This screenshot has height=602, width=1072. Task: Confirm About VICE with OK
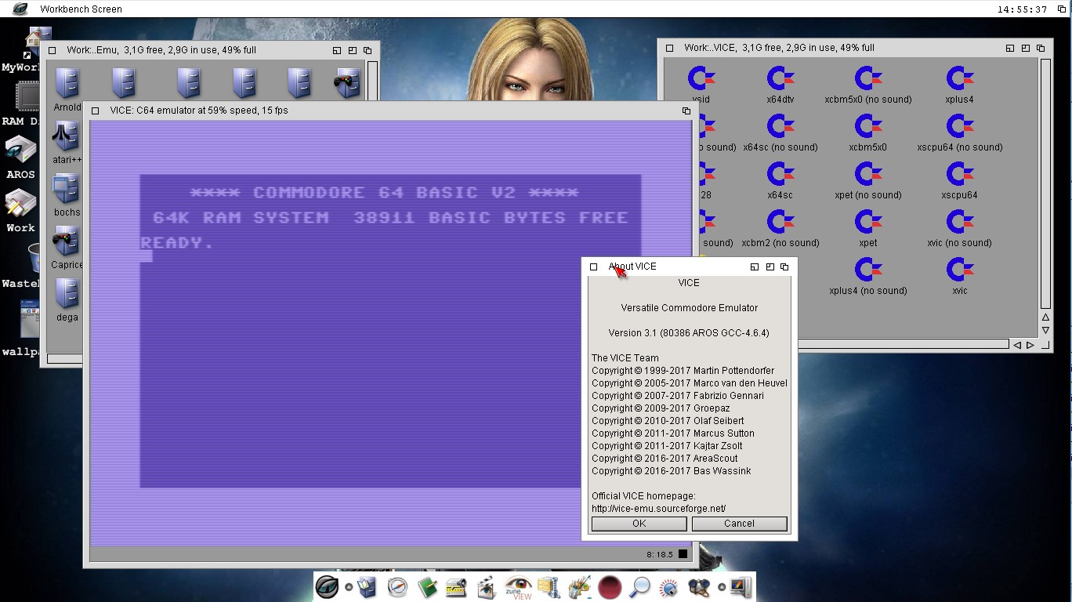pos(639,524)
